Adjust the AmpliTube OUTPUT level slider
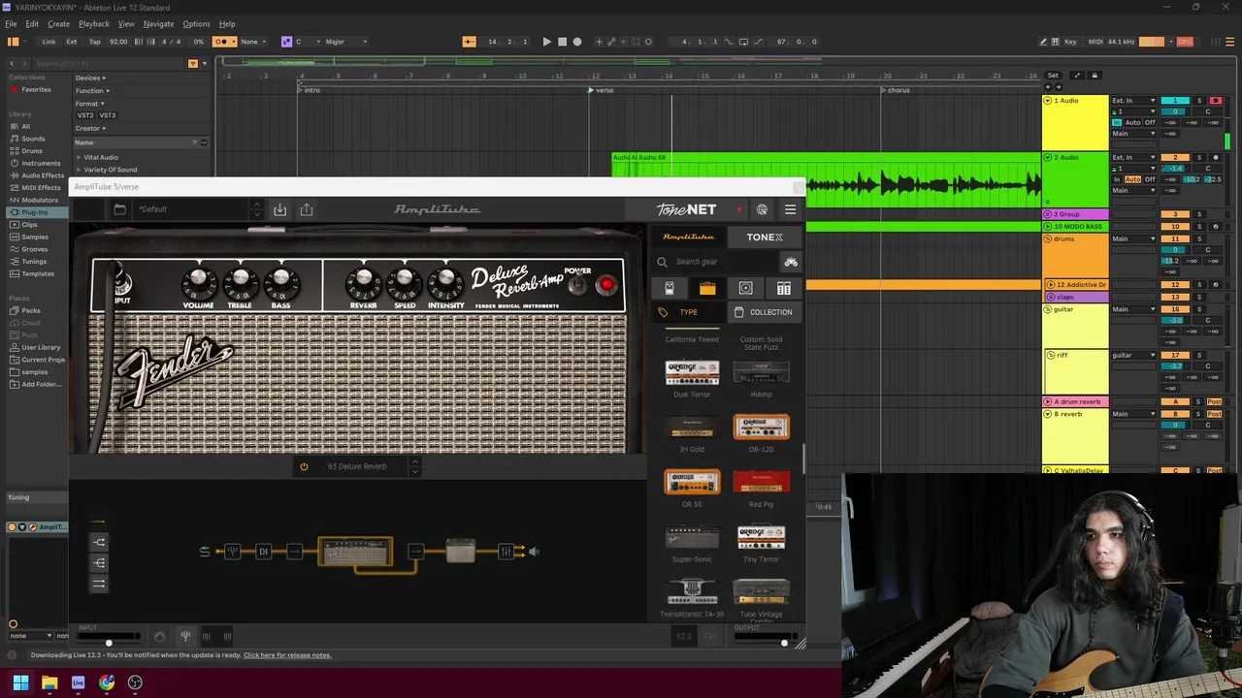Viewport: 1242px width, 698px height. pyautogui.click(x=784, y=643)
